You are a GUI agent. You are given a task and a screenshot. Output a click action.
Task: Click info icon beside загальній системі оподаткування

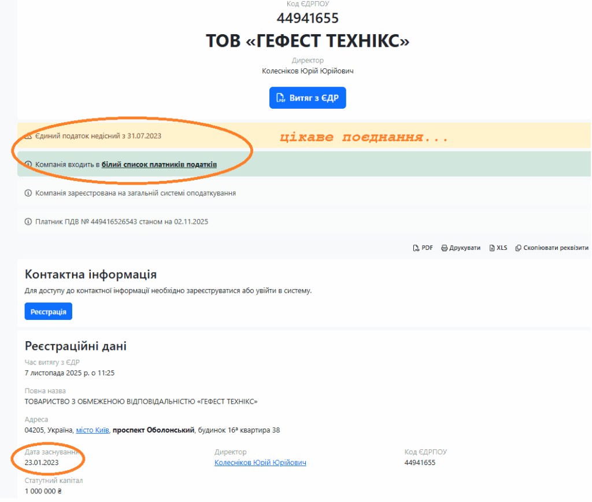[x=28, y=193]
